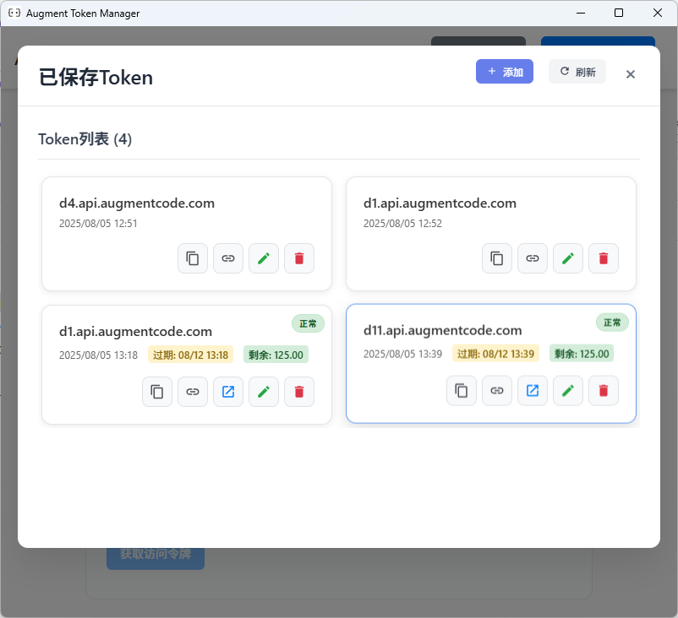Copy token of d11.api.augmentcode.com card

(462, 390)
